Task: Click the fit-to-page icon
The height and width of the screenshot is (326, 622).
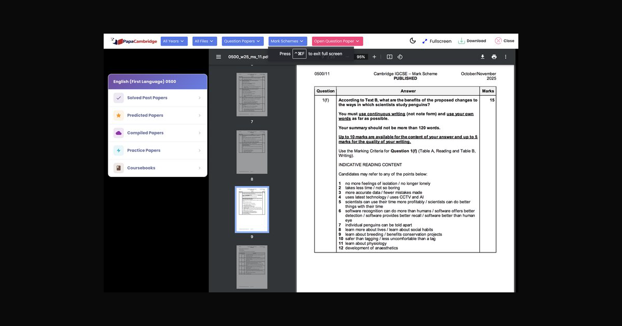Action: coord(389,57)
